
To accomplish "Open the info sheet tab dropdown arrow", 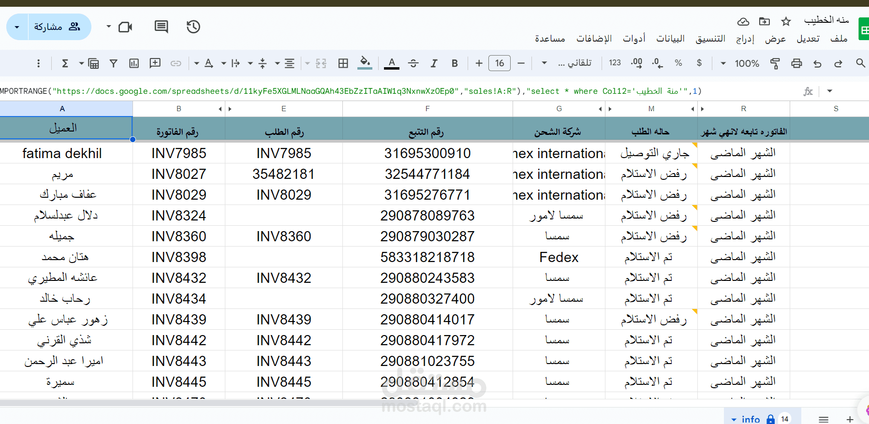I will (734, 419).
